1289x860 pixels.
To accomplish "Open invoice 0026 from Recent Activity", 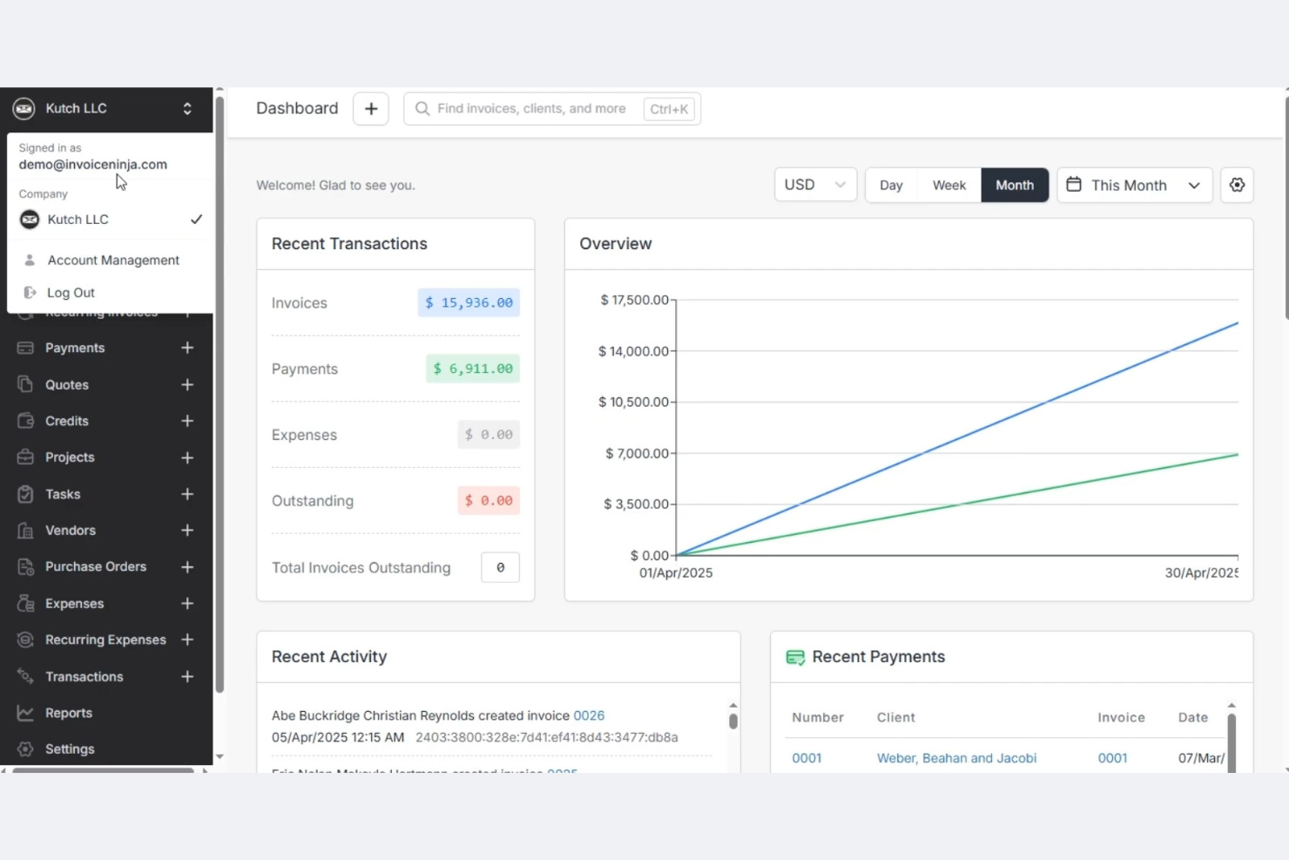I will coord(589,715).
